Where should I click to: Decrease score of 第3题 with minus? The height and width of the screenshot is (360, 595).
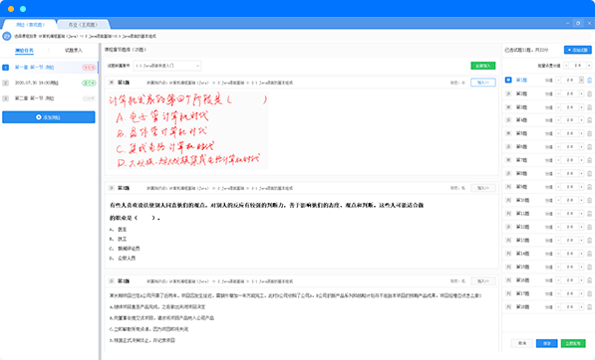click(558, 107)
